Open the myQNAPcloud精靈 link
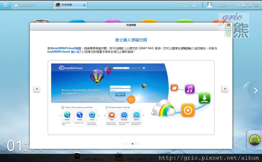This screenshot has height=162, width=262. (x=67, y=48)
